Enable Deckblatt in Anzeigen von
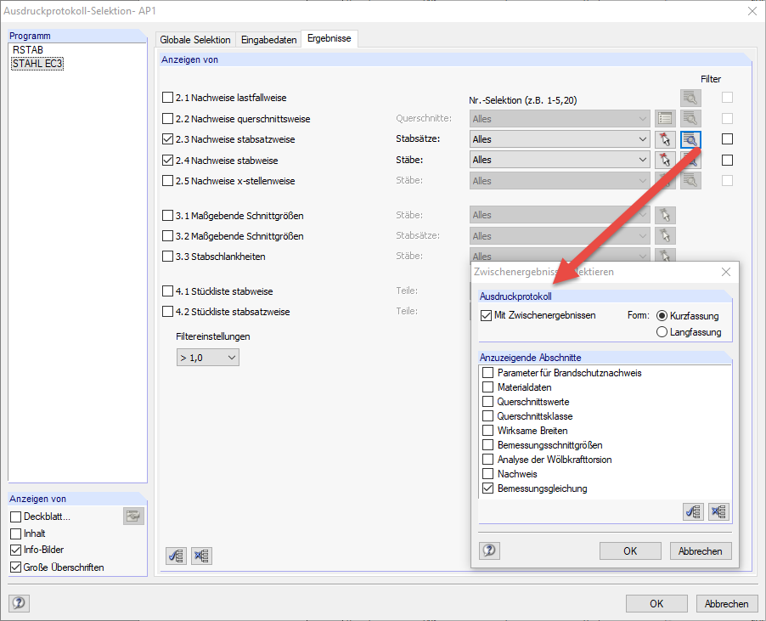The width and height of the screenshot is (766, 621). click(x=15, y=517)
